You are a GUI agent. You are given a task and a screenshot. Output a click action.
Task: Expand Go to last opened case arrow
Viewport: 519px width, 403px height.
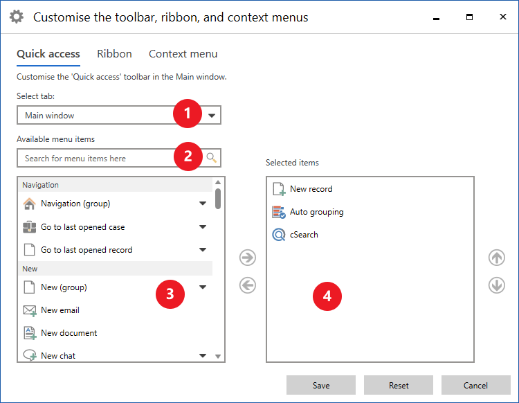[203, 227]
